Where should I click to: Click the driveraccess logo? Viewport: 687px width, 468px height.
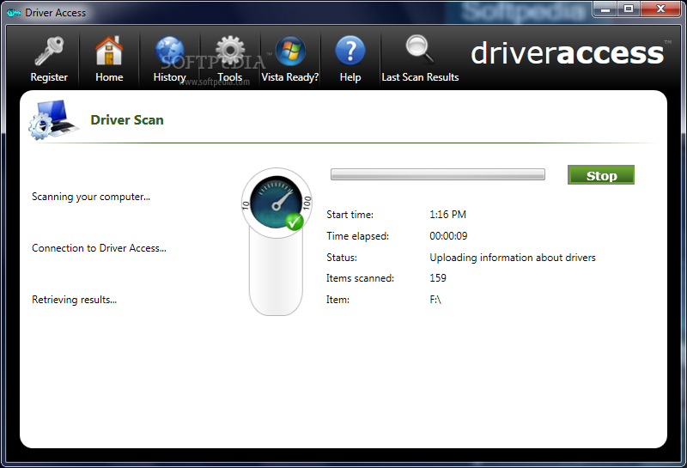[x=570, y=53]
